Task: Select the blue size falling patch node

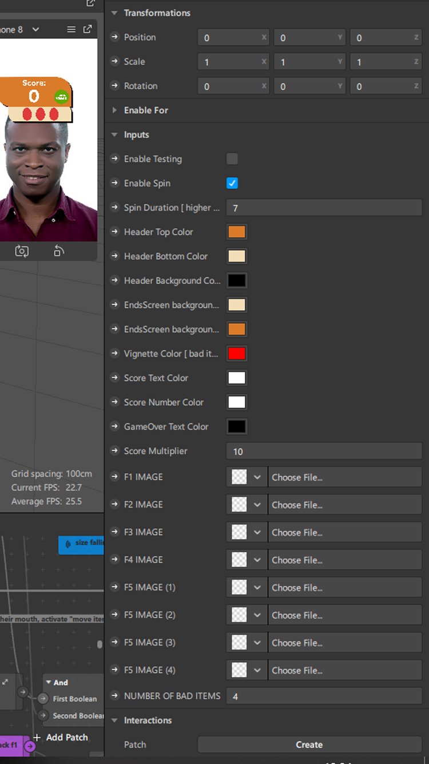Action: pos(81,544)
